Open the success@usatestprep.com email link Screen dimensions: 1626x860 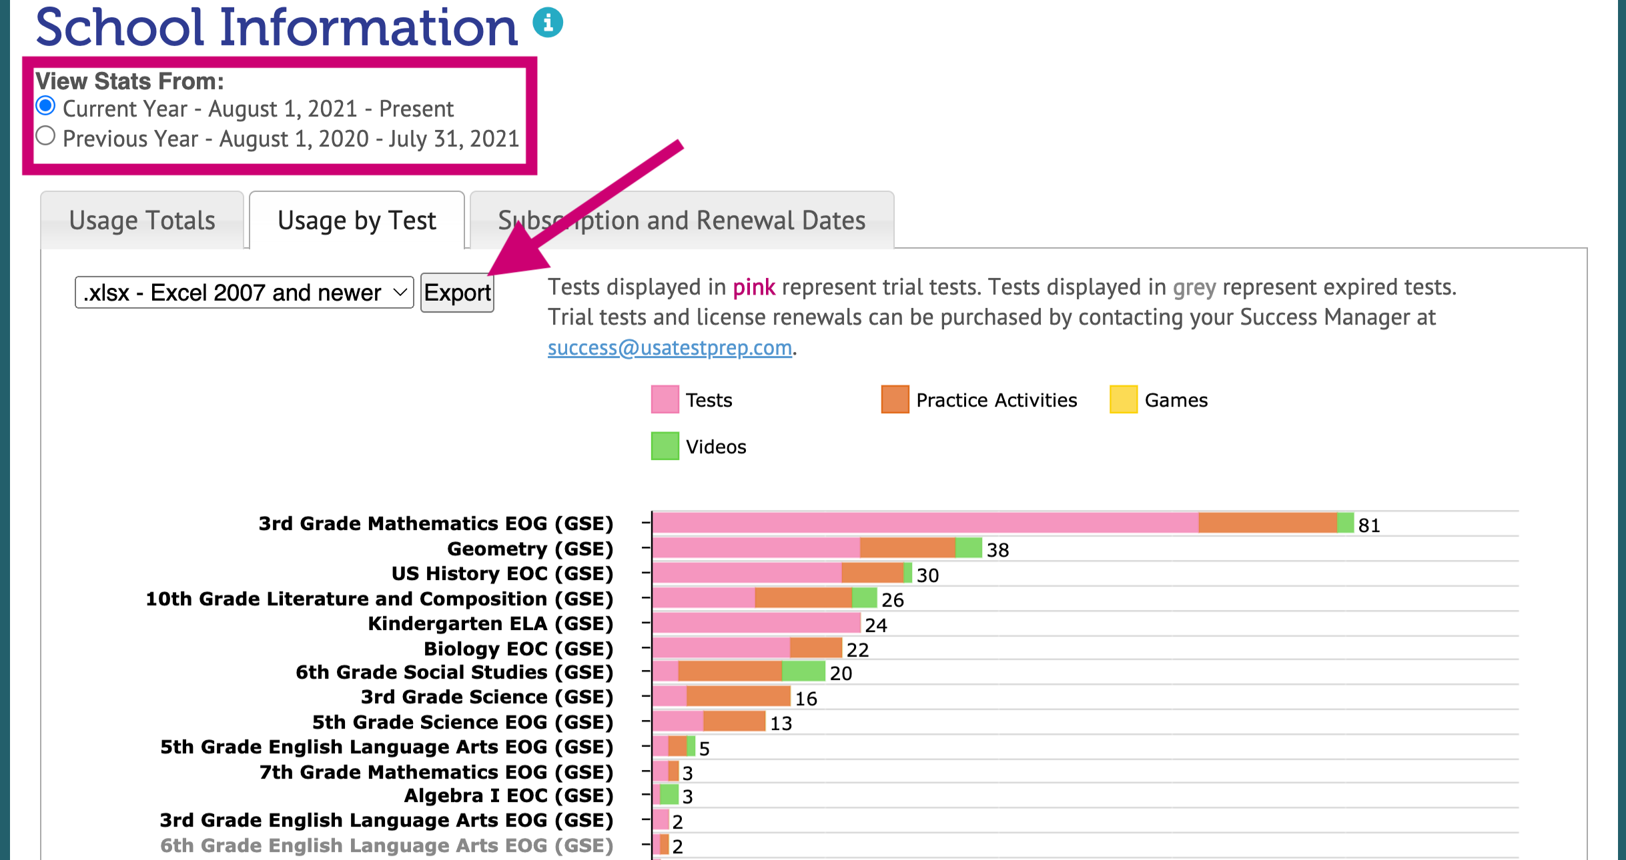pos(669,347)
